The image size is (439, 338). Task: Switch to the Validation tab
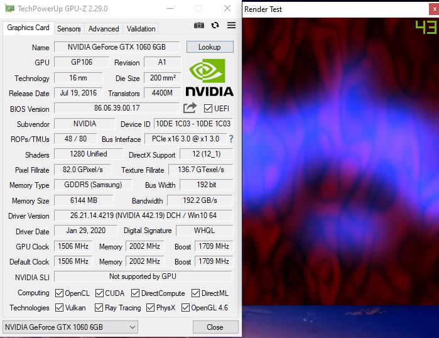(141, 29)
